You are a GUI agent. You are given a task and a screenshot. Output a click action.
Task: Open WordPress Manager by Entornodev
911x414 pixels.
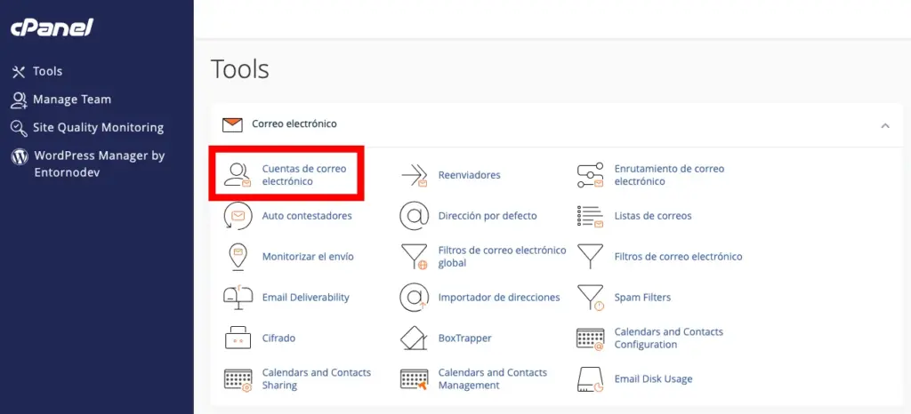point(99,163)
